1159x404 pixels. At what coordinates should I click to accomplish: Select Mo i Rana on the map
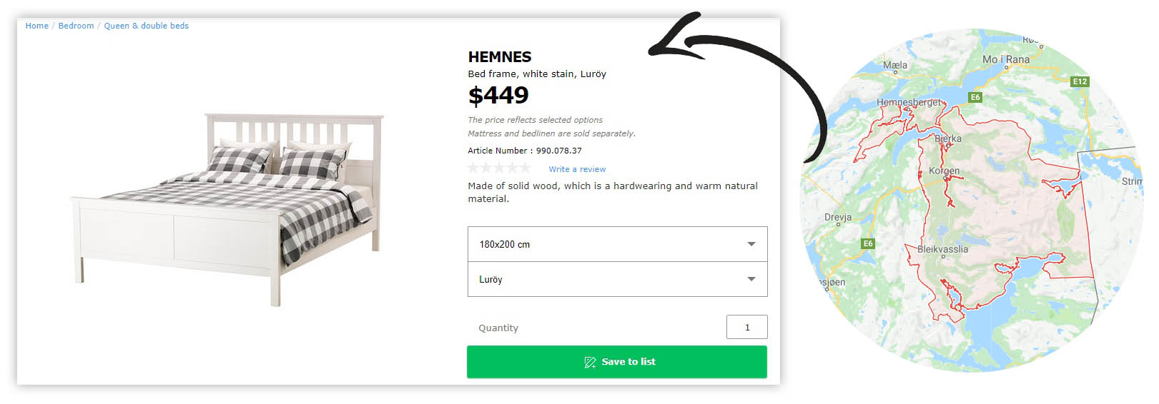[x=1005, y=60]
